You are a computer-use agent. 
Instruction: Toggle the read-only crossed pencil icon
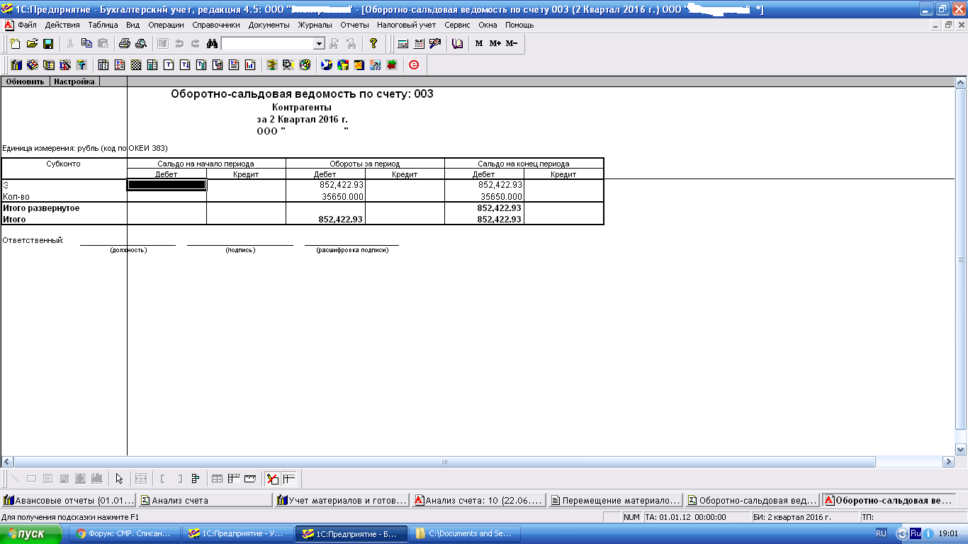coord(272,479)
